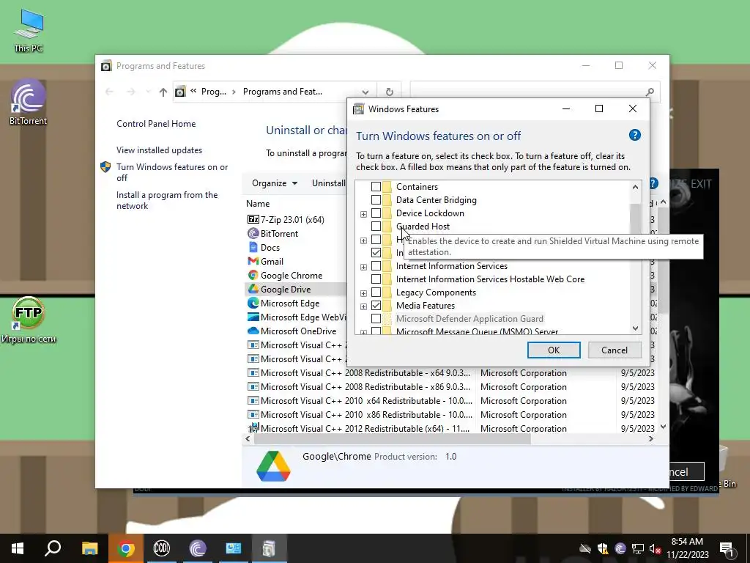The width and height of the screenshot is (750, 563).
Task: Open BitTorrent desktop shortcut
Action: click(29, 102)
